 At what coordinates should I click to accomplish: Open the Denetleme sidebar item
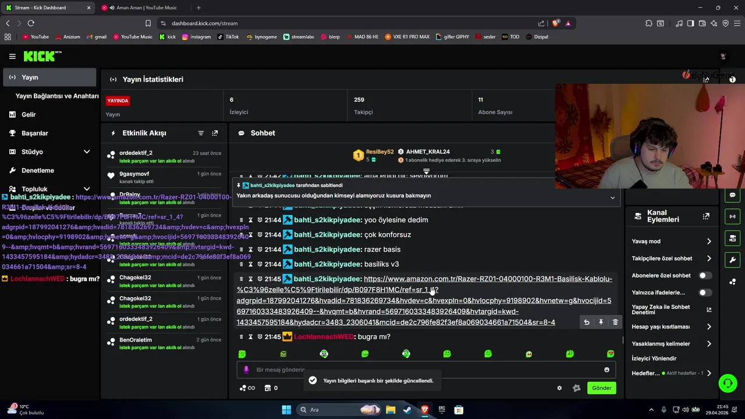(49, 171)
